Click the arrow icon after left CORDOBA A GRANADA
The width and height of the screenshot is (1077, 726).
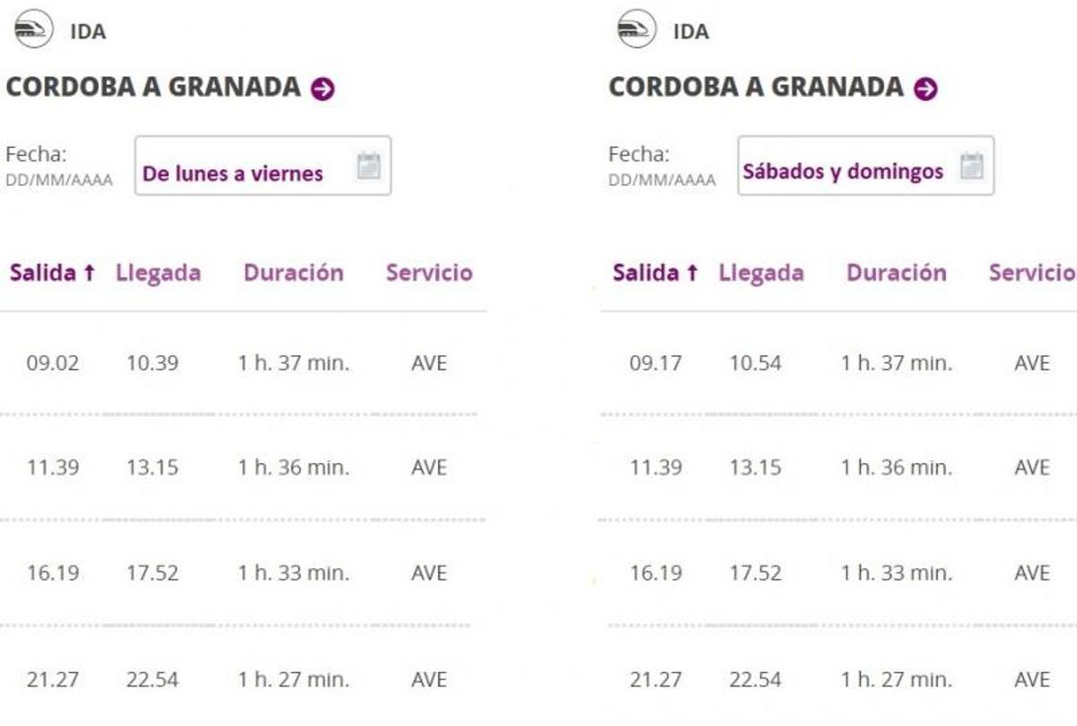coord(324,88)
